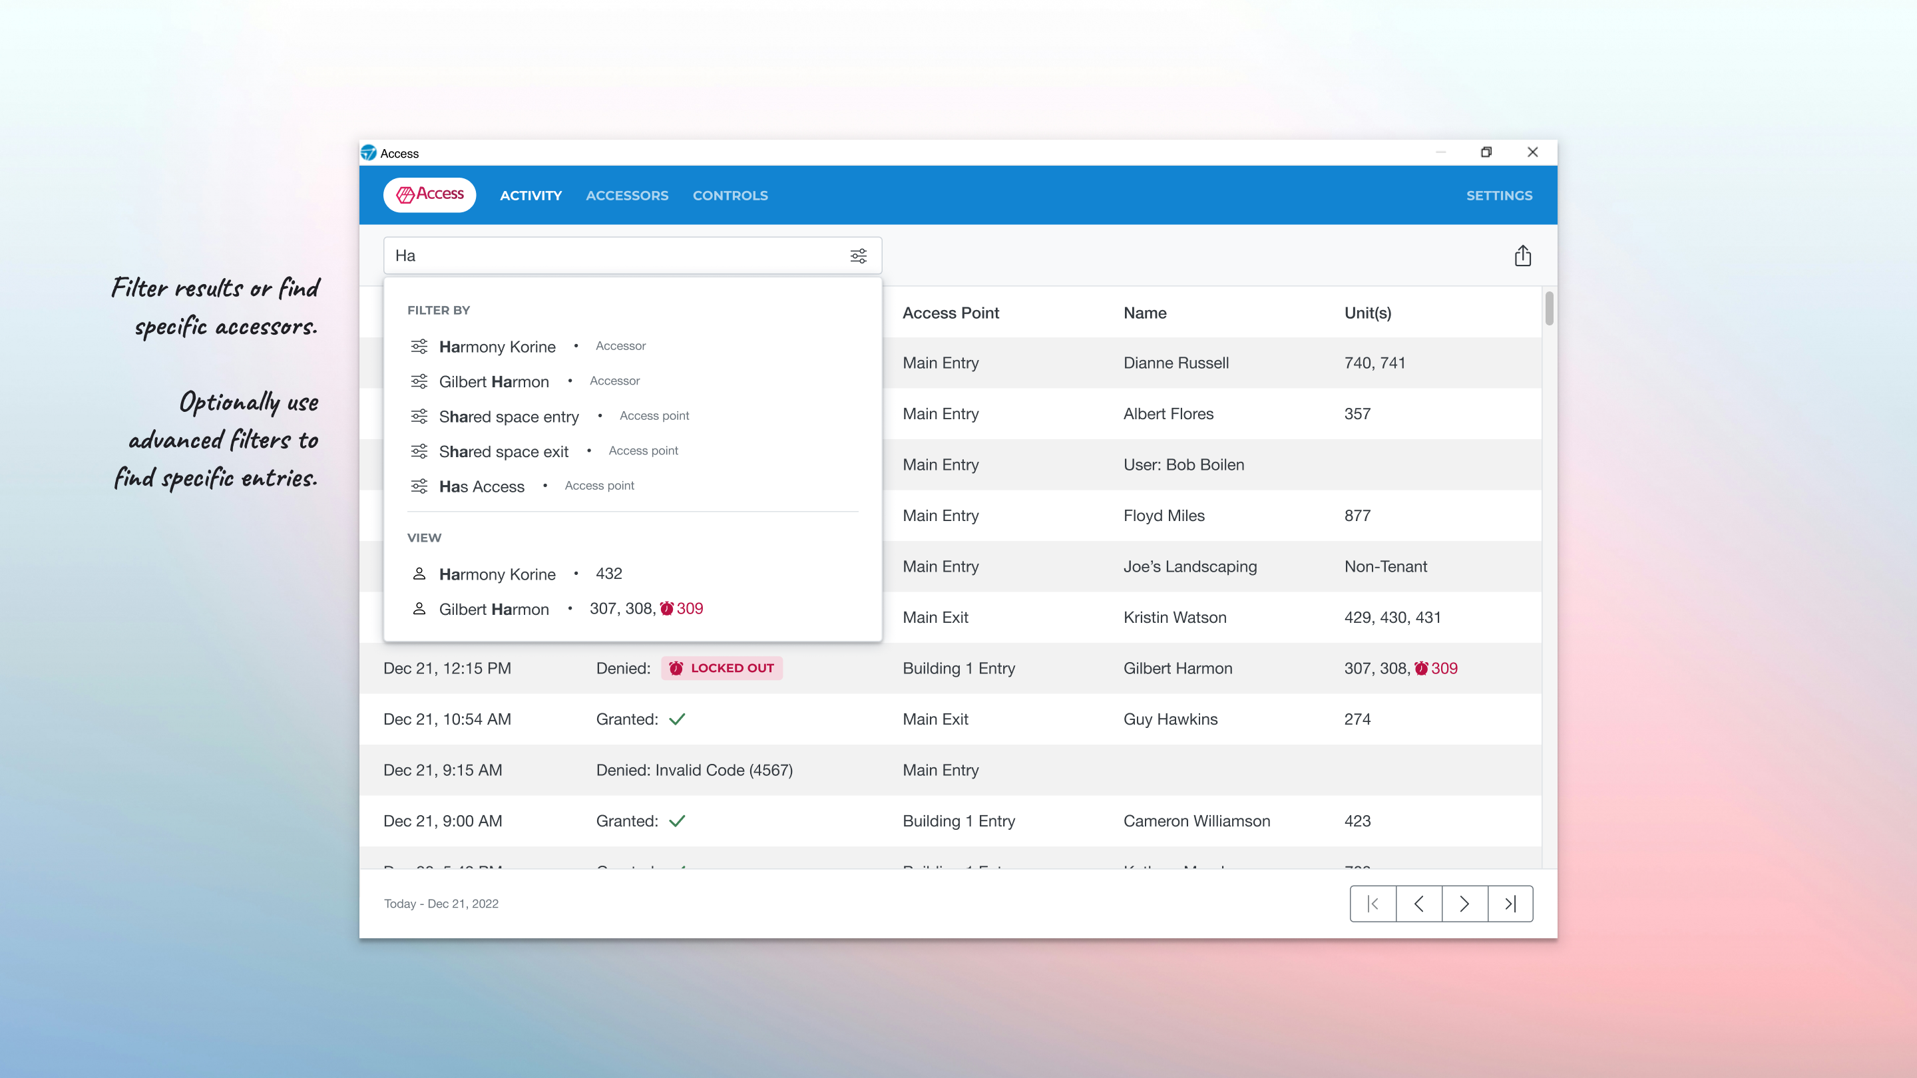Open the advanced filters icon in search bar
This screenshot has width=1917, height=1078.
[x=859, y=255]
